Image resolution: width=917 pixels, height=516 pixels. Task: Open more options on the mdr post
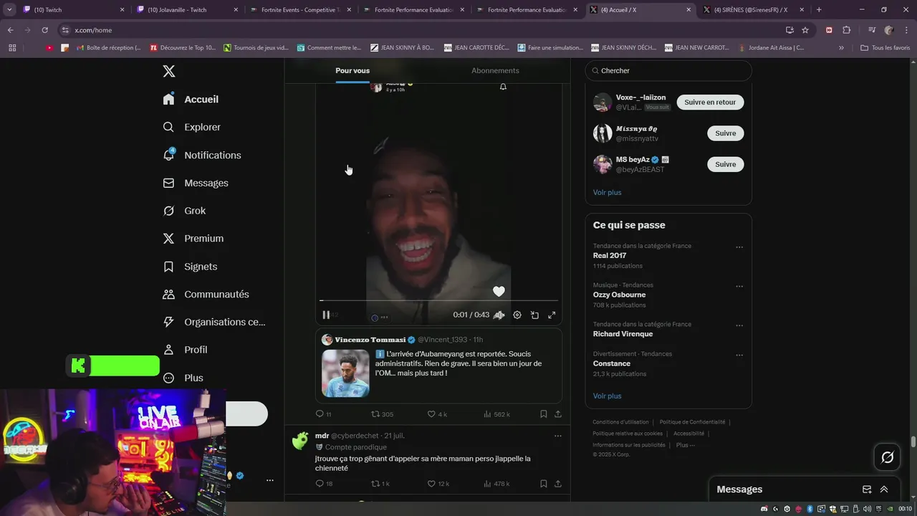pos(558,436)
